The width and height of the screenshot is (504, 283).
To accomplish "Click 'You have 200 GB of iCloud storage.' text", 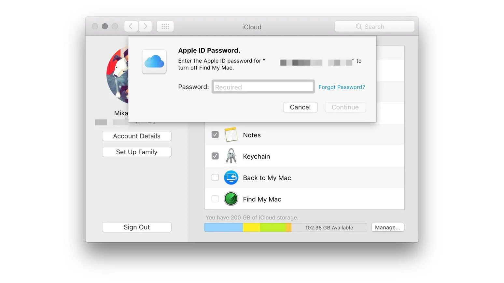I will click(252, 217).
